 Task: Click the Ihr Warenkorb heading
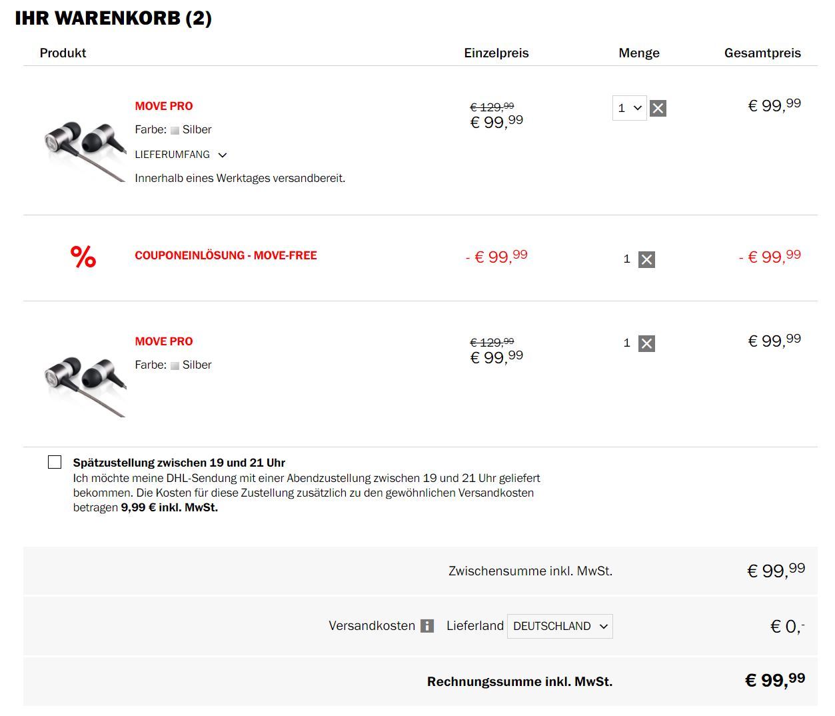click(x=113, y=18)
